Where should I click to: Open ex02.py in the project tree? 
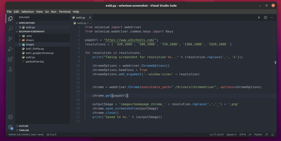tap(30, 57)
